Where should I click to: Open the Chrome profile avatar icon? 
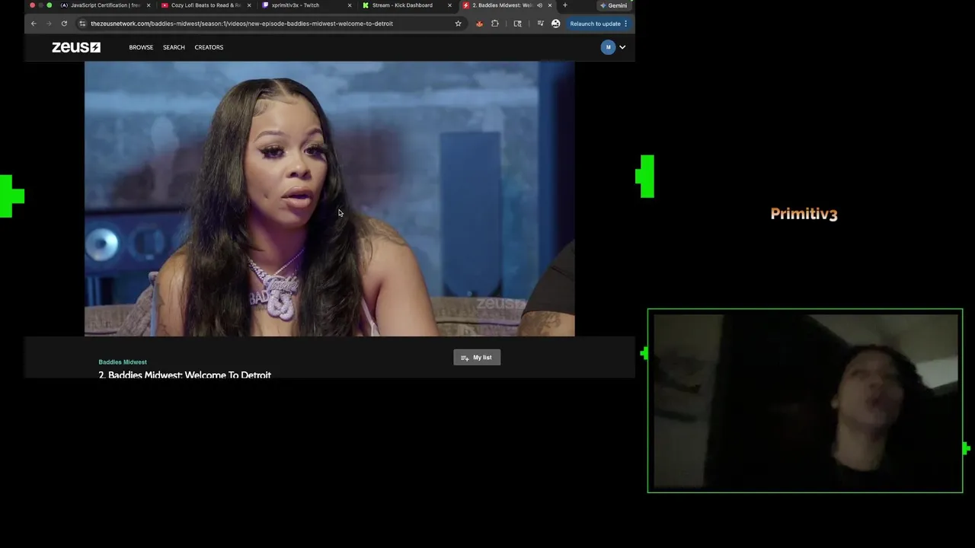555,24
